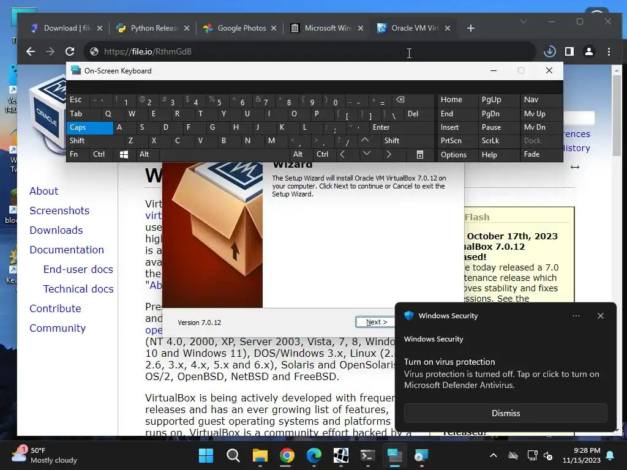Viewport: 627px width, 470px height.
Task: Click the Help key on keyboard
Action: click(x=498, y=155)
